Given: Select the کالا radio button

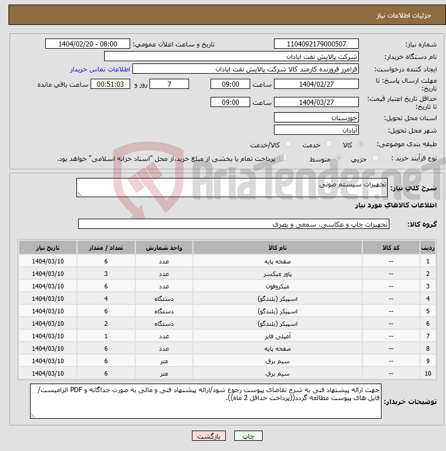Looking at the screenshot, I should (x=361, y=144).
